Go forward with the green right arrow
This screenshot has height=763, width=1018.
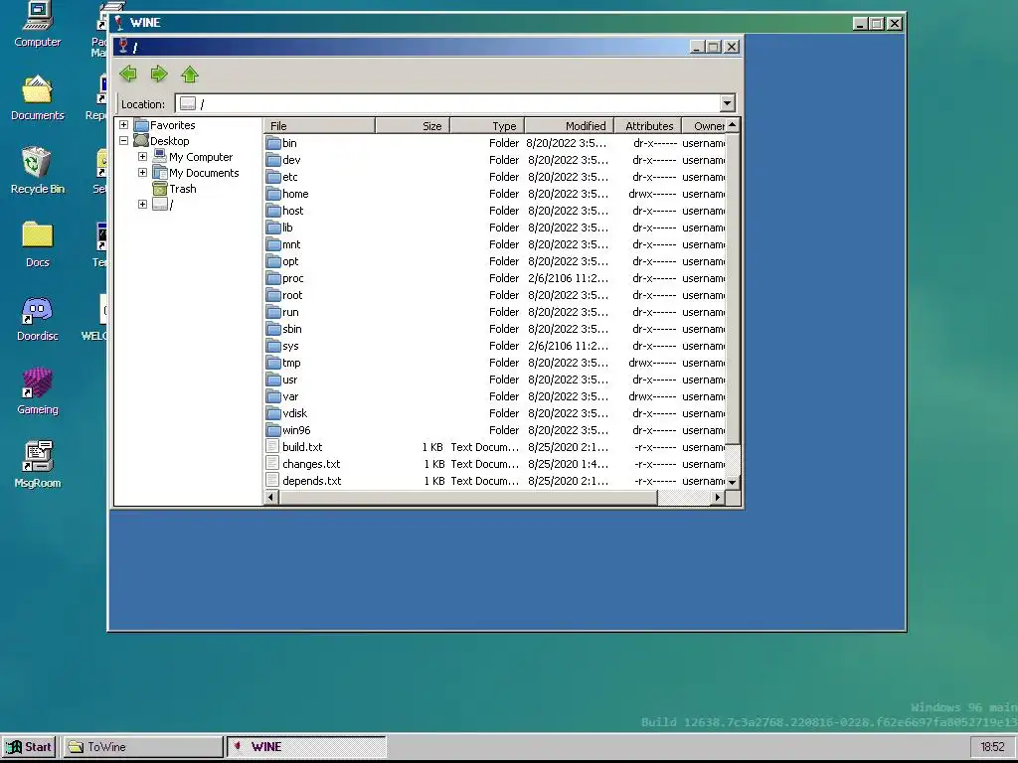tap(159, 74)
